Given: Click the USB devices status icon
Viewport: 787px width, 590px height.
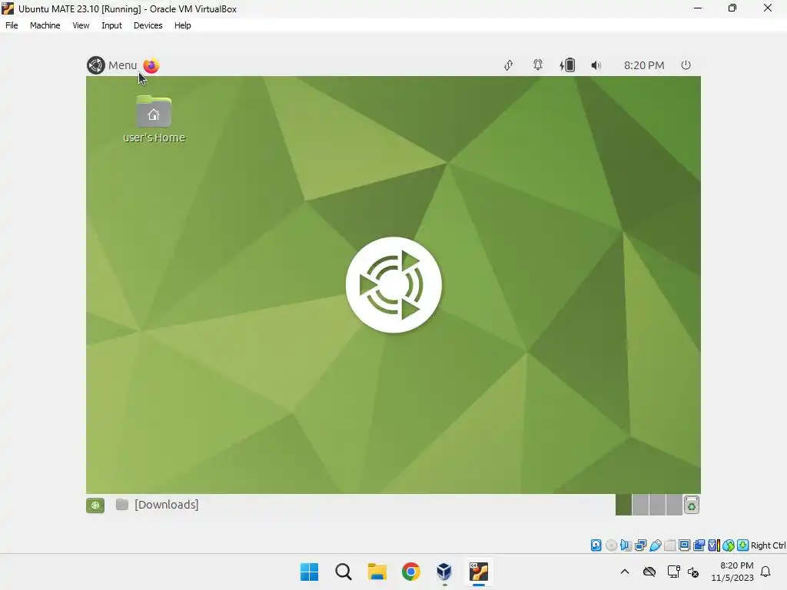Looking at the screenshot, I should (655, 545).
